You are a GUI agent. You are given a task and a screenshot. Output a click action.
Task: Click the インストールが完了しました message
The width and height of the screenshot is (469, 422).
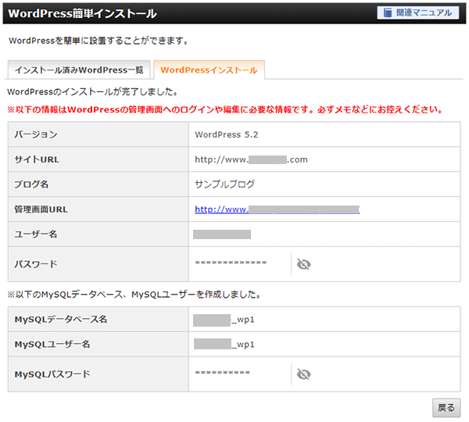(x=92, y=91)
